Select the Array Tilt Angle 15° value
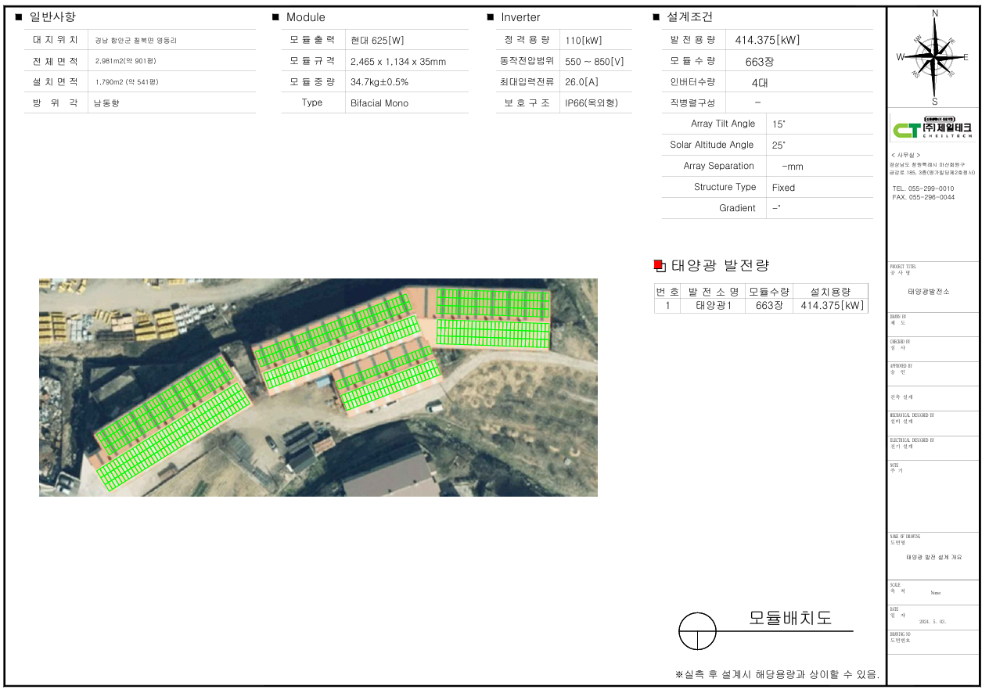989x693 pixels. (778, 124)
